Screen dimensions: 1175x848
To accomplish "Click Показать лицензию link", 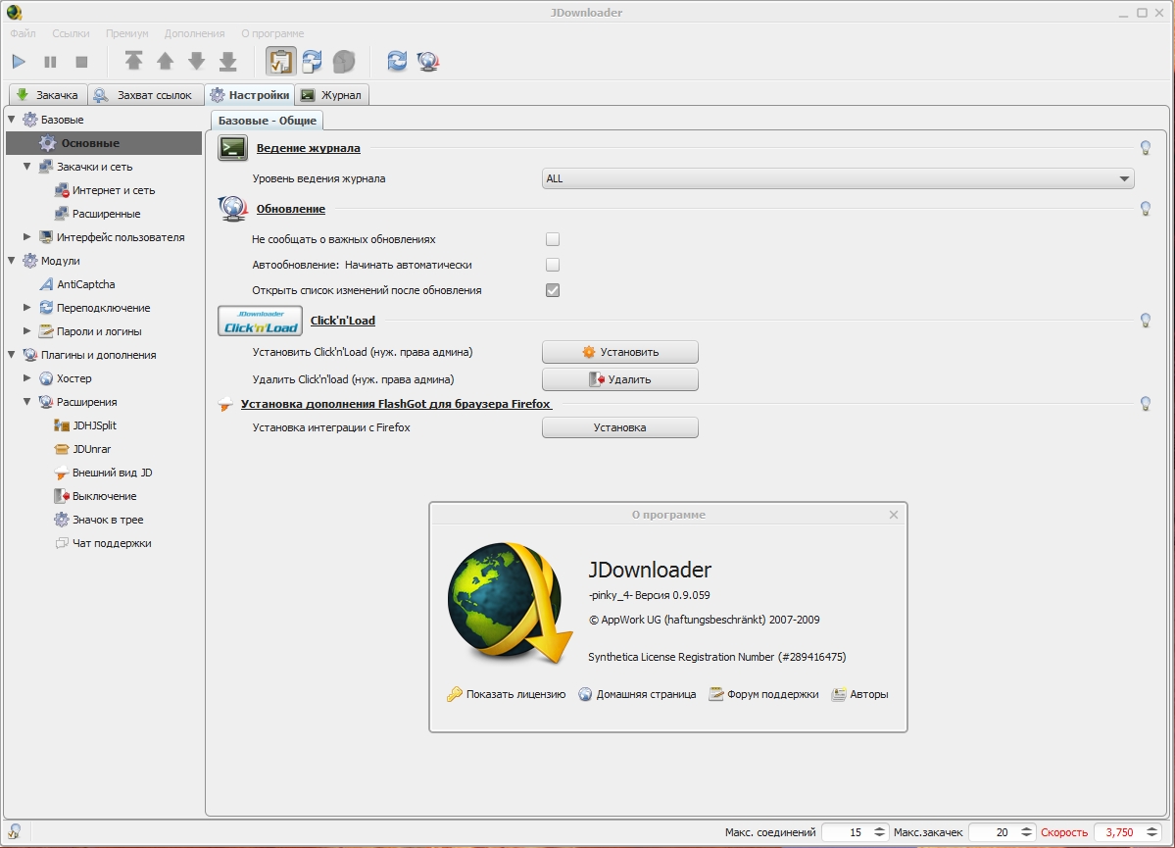I will [506, 694].
